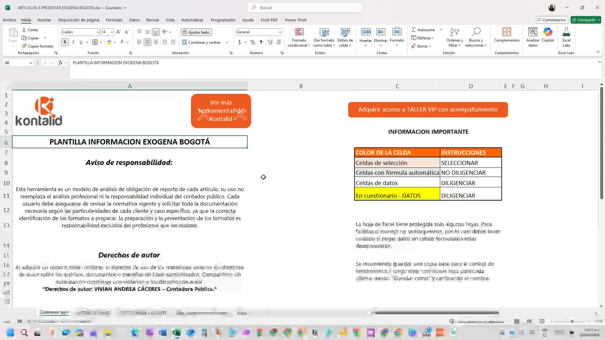Screen dimensions: 605x340
Task: Open Rellenar dropdown
Action: click(423, 38)
